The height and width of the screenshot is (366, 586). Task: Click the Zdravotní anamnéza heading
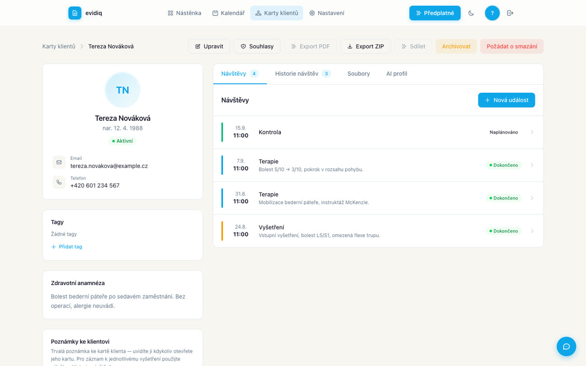pyautogui.click(x=78, y=283)
